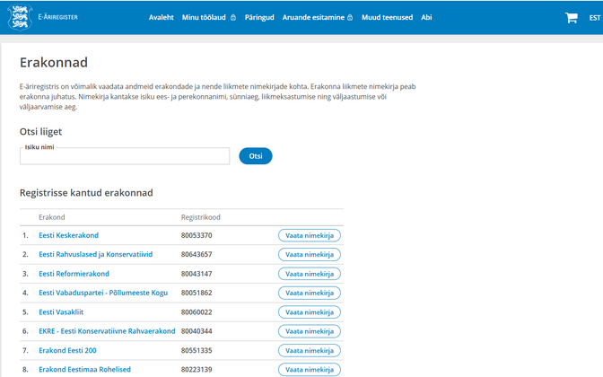Click the E-Äriregister coat of arms logo
This screenshot has height=377, width=603.
coord(20,17)
